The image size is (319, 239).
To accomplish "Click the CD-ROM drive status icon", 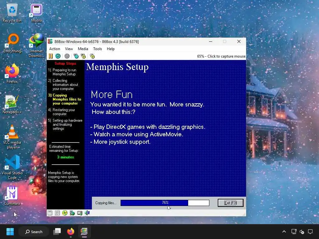I will point(65,213).
